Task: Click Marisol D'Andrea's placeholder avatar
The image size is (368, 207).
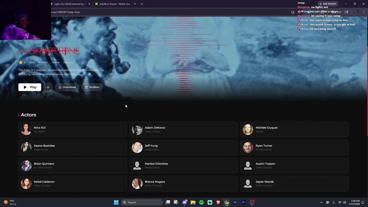Action: click(137, 166)
